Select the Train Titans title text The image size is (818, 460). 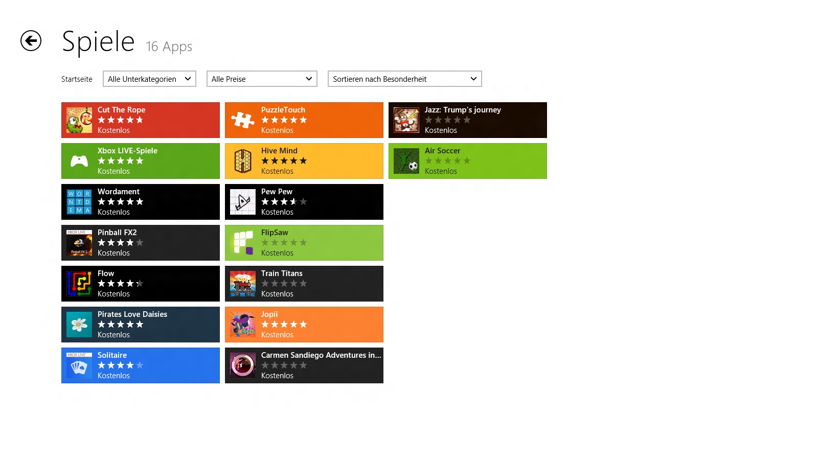(x=282, y=273)
